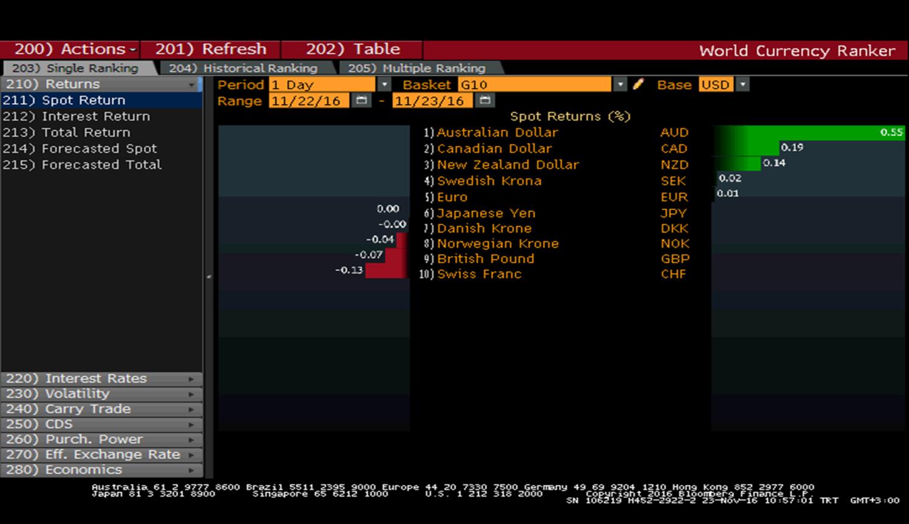
Task: Open calendar for start date
Action: click(x=361, y=100)
